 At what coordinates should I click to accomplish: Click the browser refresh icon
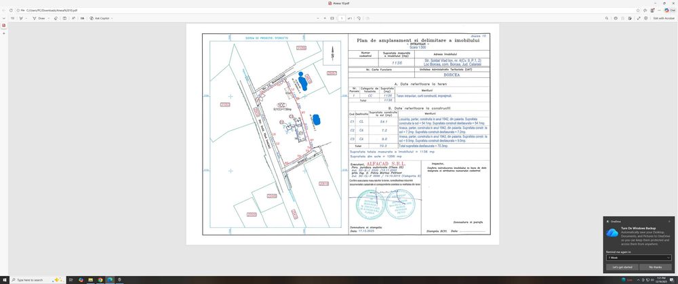(11, 10)
